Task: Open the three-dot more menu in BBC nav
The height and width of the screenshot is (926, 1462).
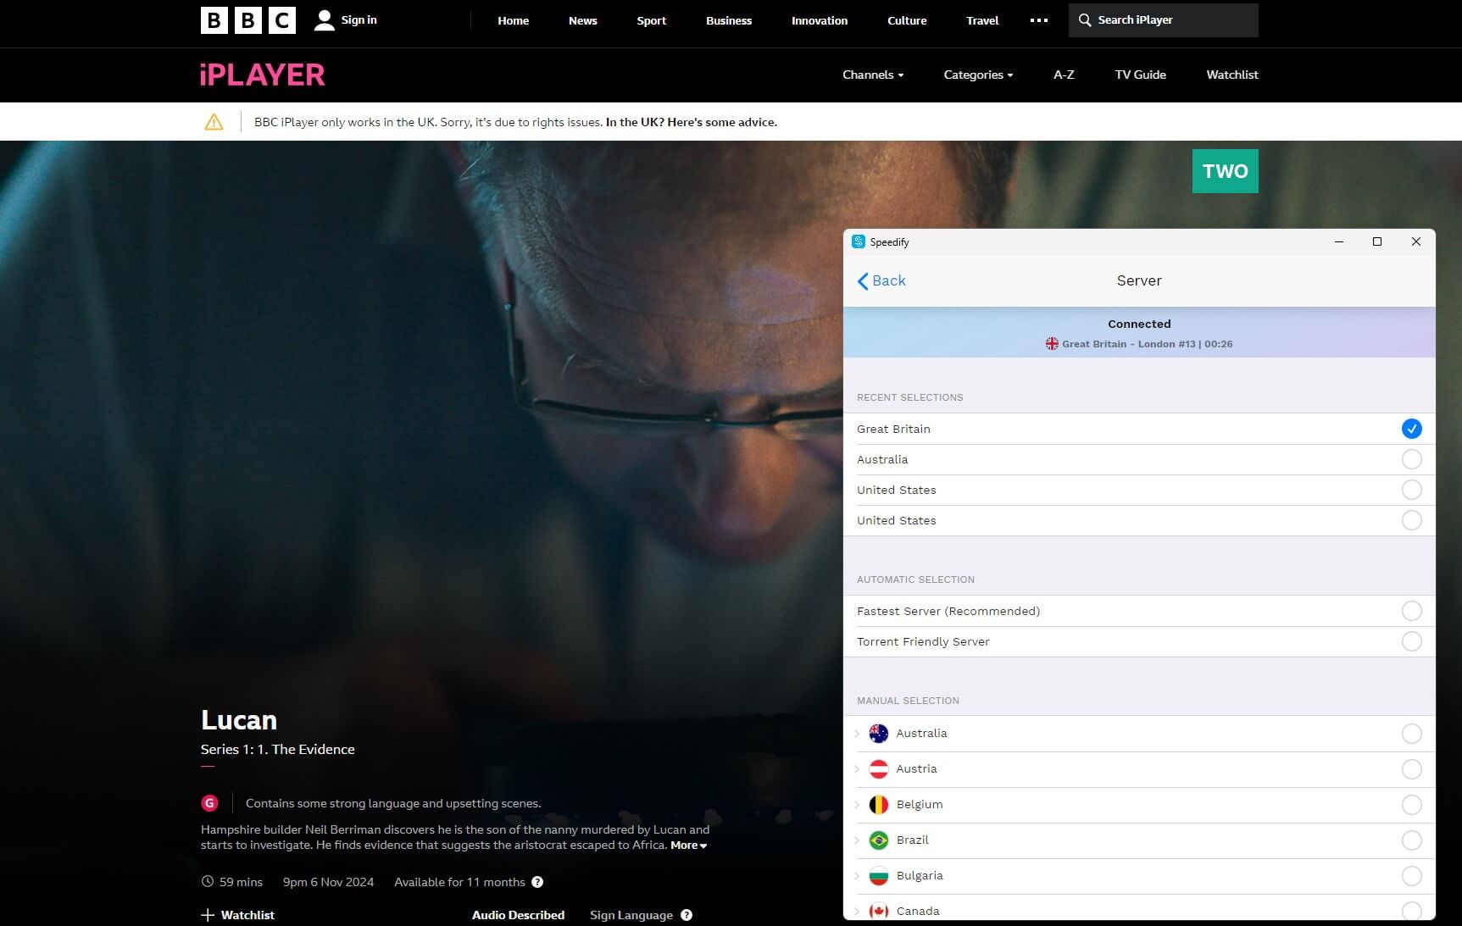Action: click(1039, 20)
